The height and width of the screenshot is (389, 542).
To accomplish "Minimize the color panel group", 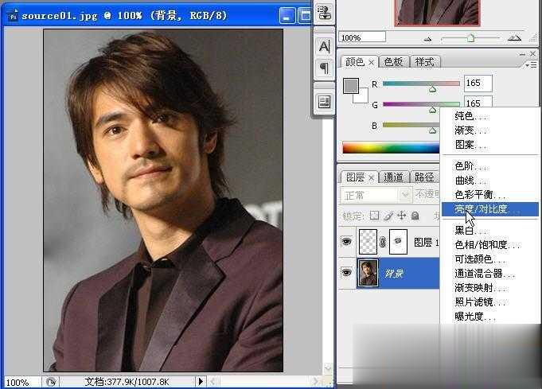I will pyautogui.click(x=522, y=54).
